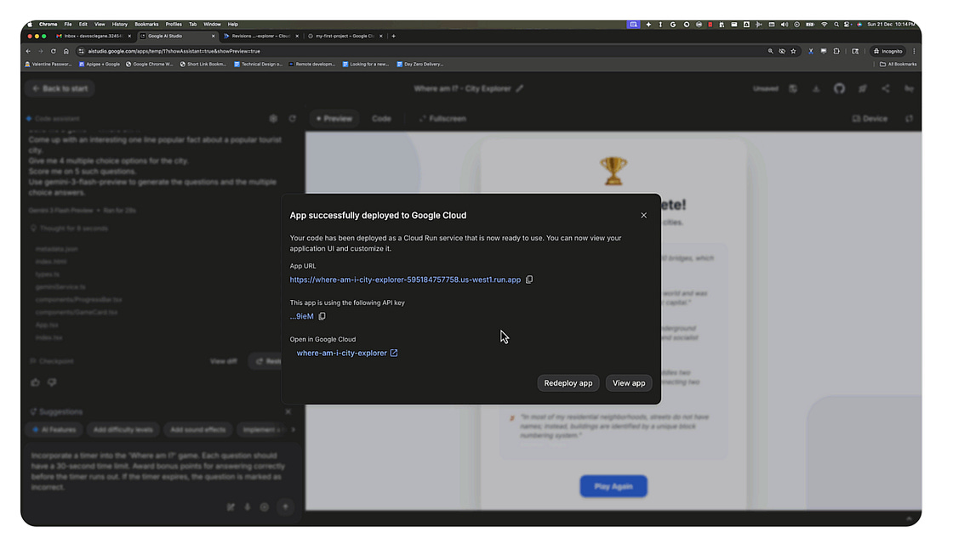Open the Chrome three-dot menu
953x549 pixels.
tap(914, 51)
